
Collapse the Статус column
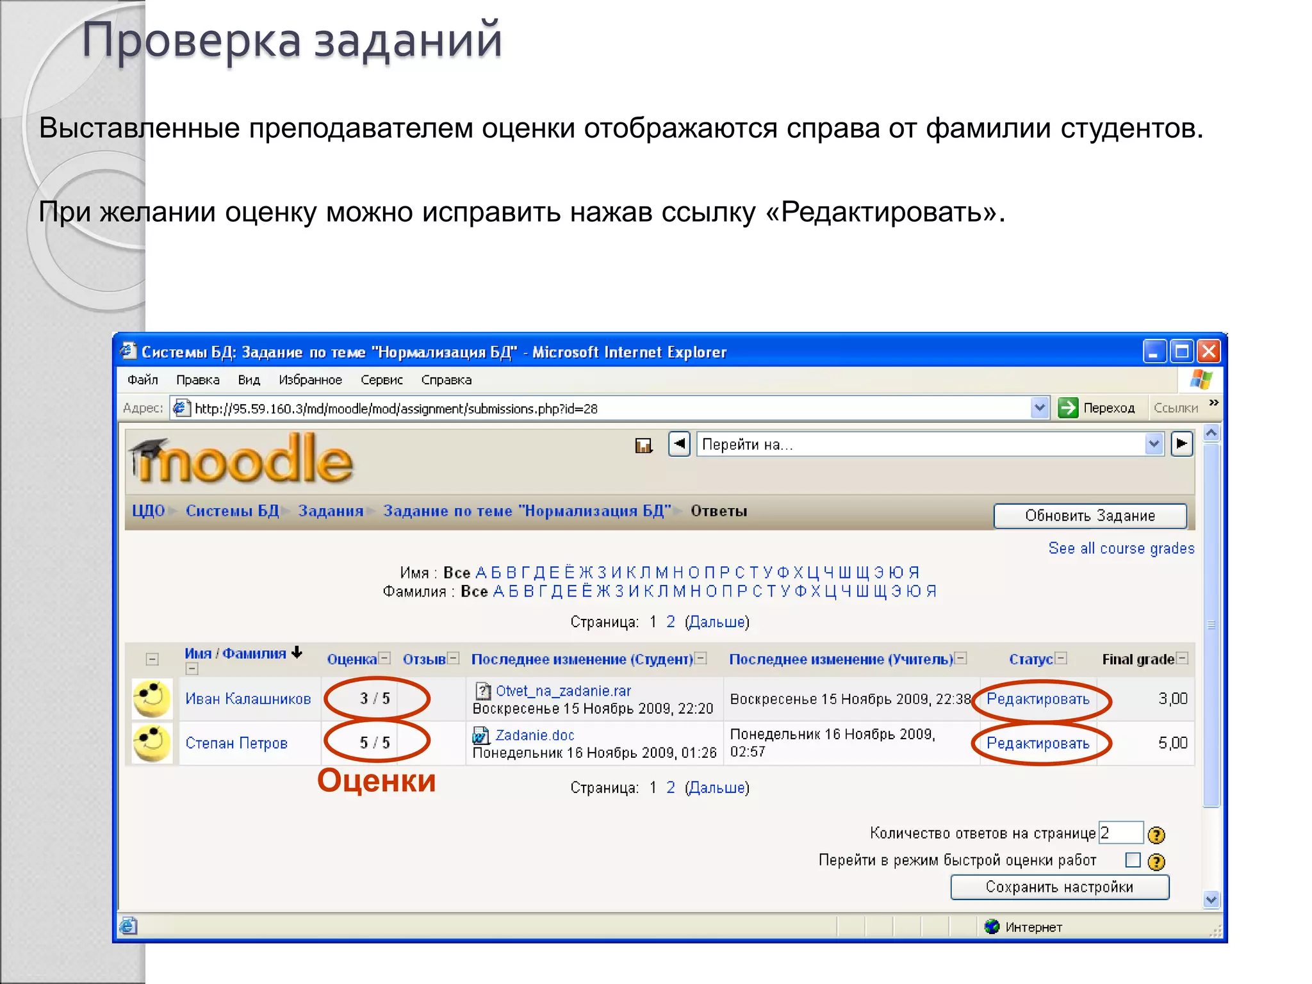1062,658
